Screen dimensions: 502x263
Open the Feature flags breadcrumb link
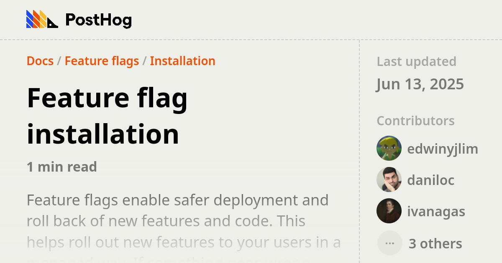pyautogui.click(x=102, y=61)
